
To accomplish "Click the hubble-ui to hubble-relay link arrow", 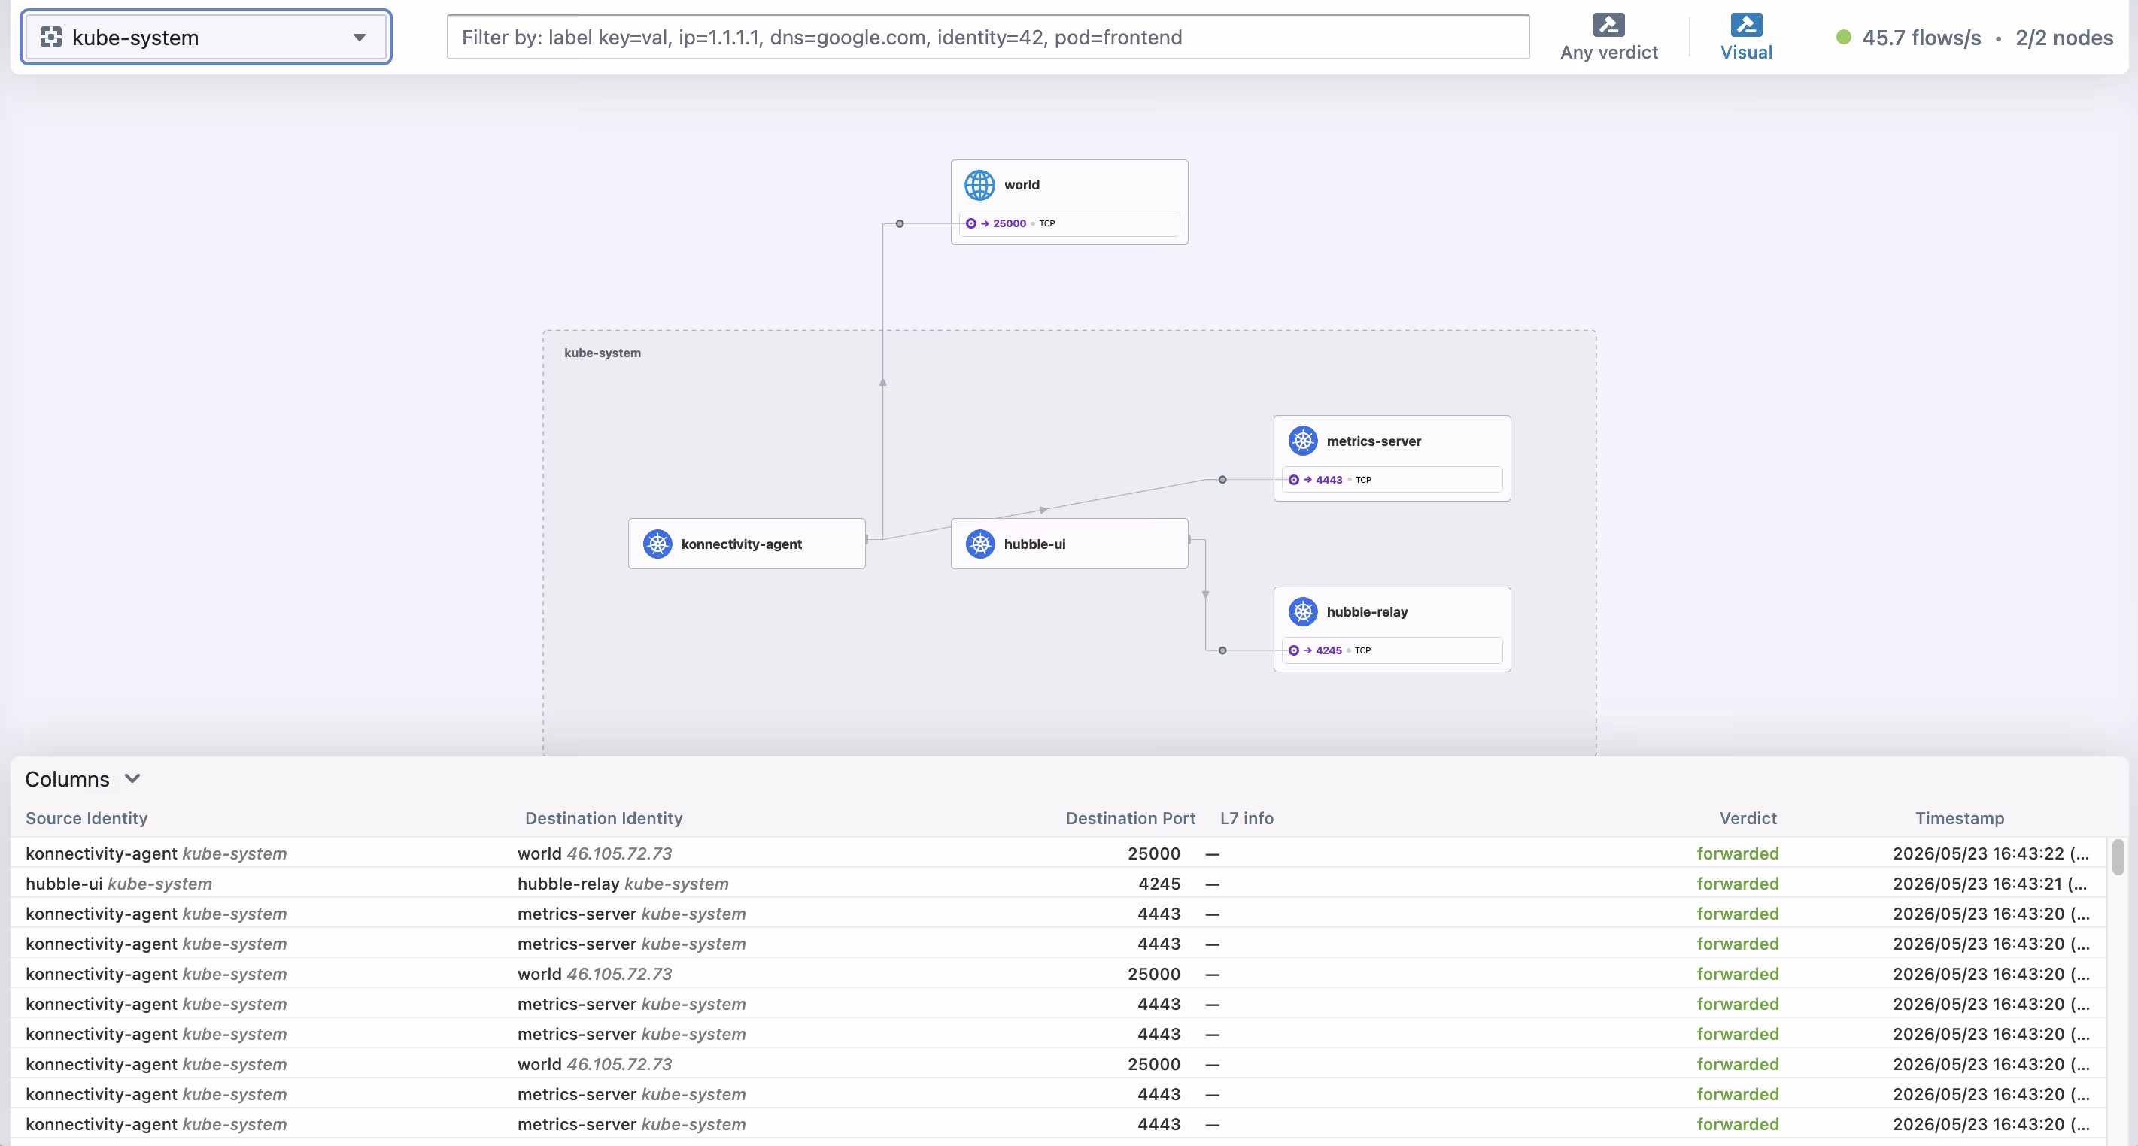I will (x=1205, y=594).
